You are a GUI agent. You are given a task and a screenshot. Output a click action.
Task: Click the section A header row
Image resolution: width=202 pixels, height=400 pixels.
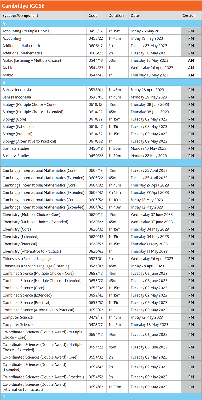click(x=101, y=24)
